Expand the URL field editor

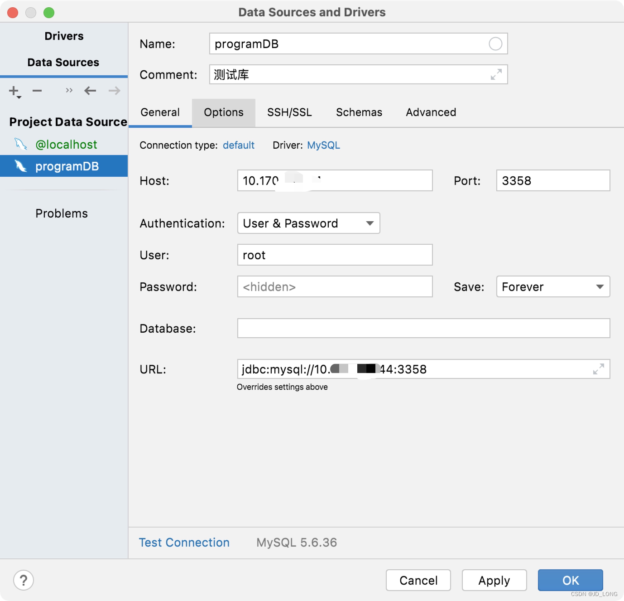click(599, 369)
